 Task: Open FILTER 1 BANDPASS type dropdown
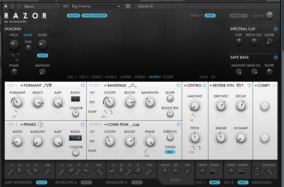pos(115,86)
